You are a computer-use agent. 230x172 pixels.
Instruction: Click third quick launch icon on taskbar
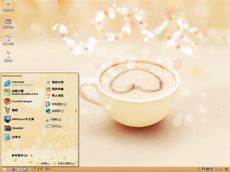coord(25,169)
